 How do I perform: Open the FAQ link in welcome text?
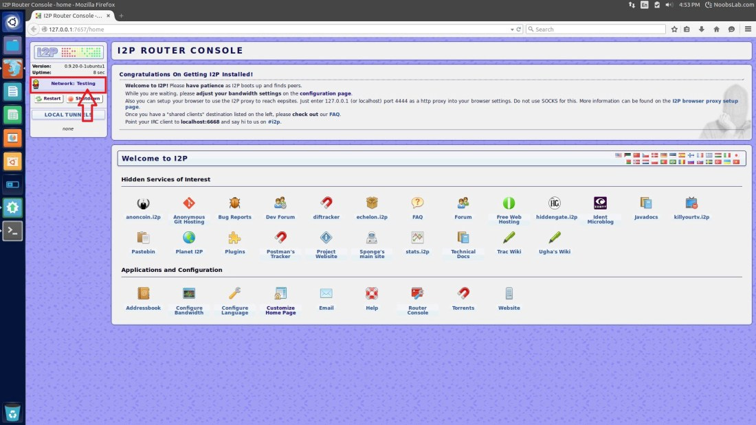[334, 115]
